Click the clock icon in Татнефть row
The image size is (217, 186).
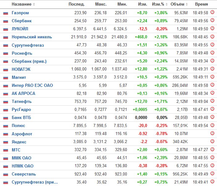click(x=212, y=101)
